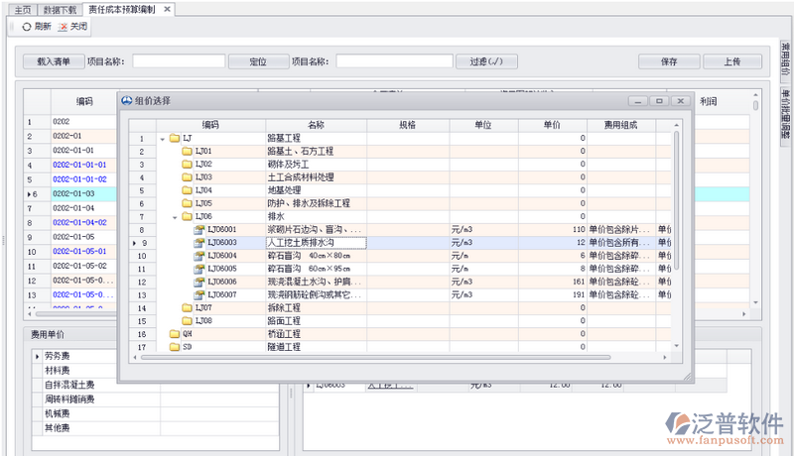Switch to the 数据下载 tab
Screen dimensions: 794x456
tap(60, 10)
